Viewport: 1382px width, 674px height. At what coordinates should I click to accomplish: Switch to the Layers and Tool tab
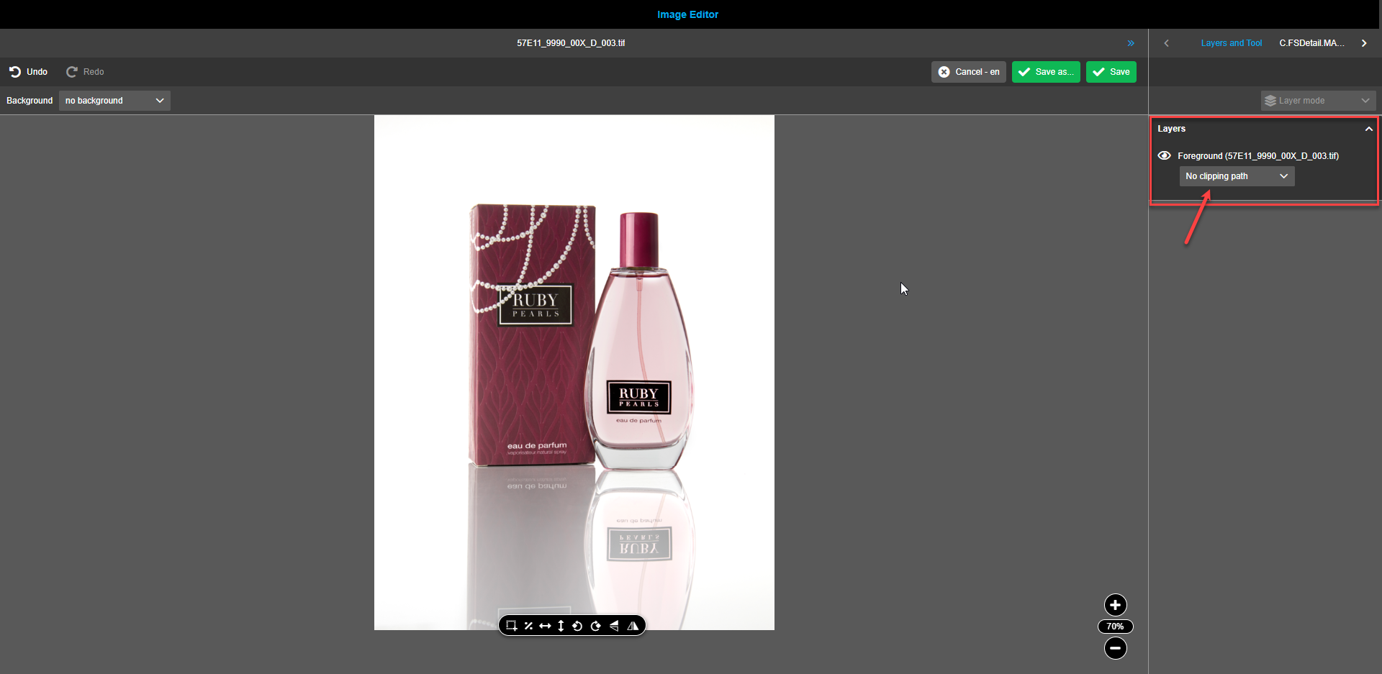(1231, 42)
